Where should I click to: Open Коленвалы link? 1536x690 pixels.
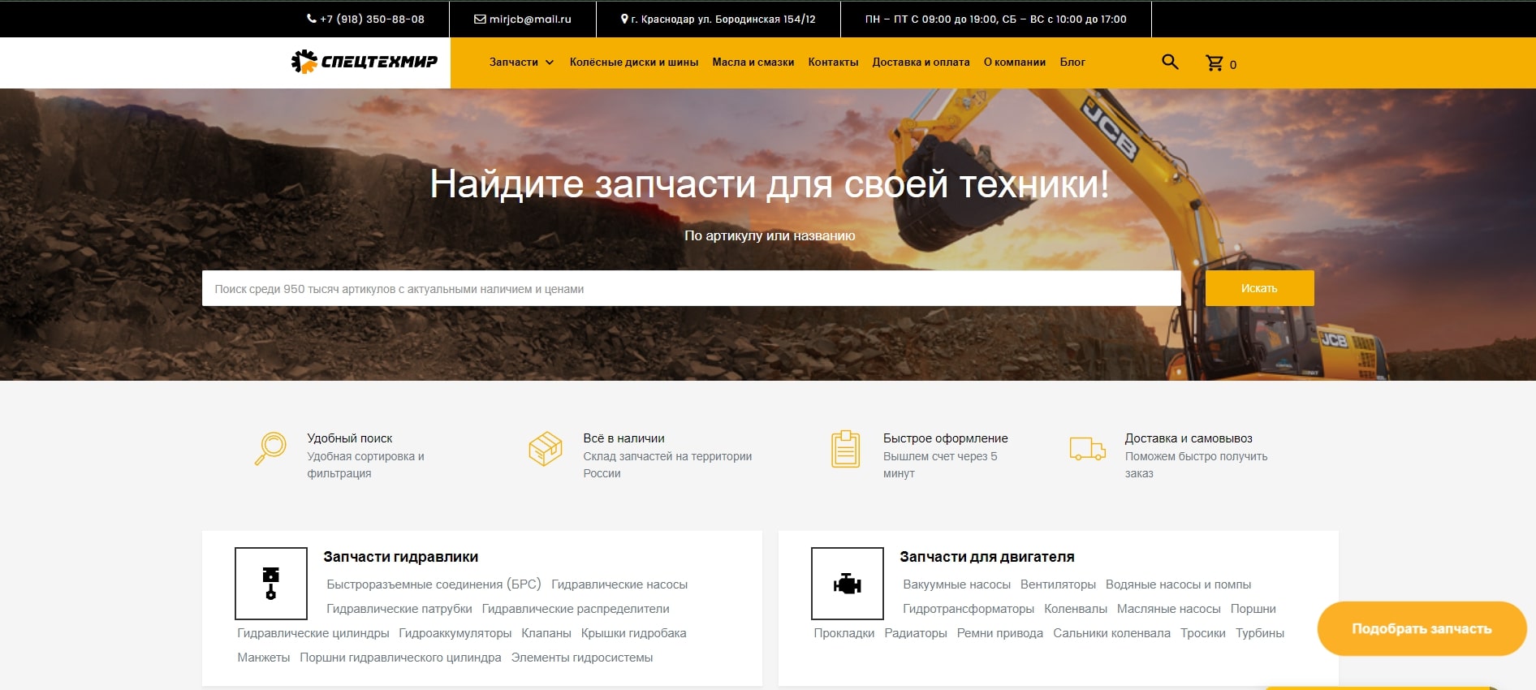[x=1076, y=609]
